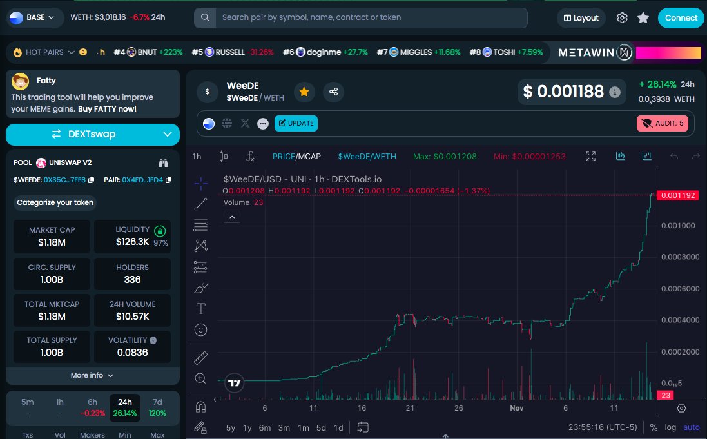707x439 pixels.
Task: Share the WeeDE pair
Action: tap(334, 92)
